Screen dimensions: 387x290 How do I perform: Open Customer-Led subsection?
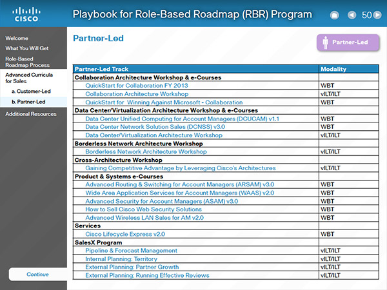(31, 92)
